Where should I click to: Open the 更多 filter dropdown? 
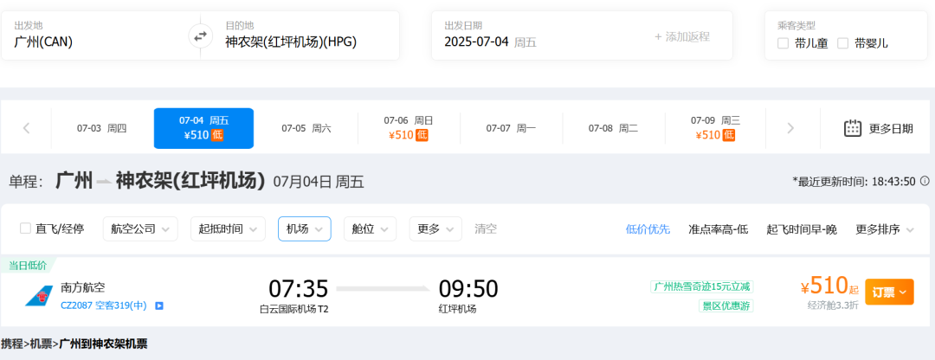pyautogui.click(x=435, y=228)
